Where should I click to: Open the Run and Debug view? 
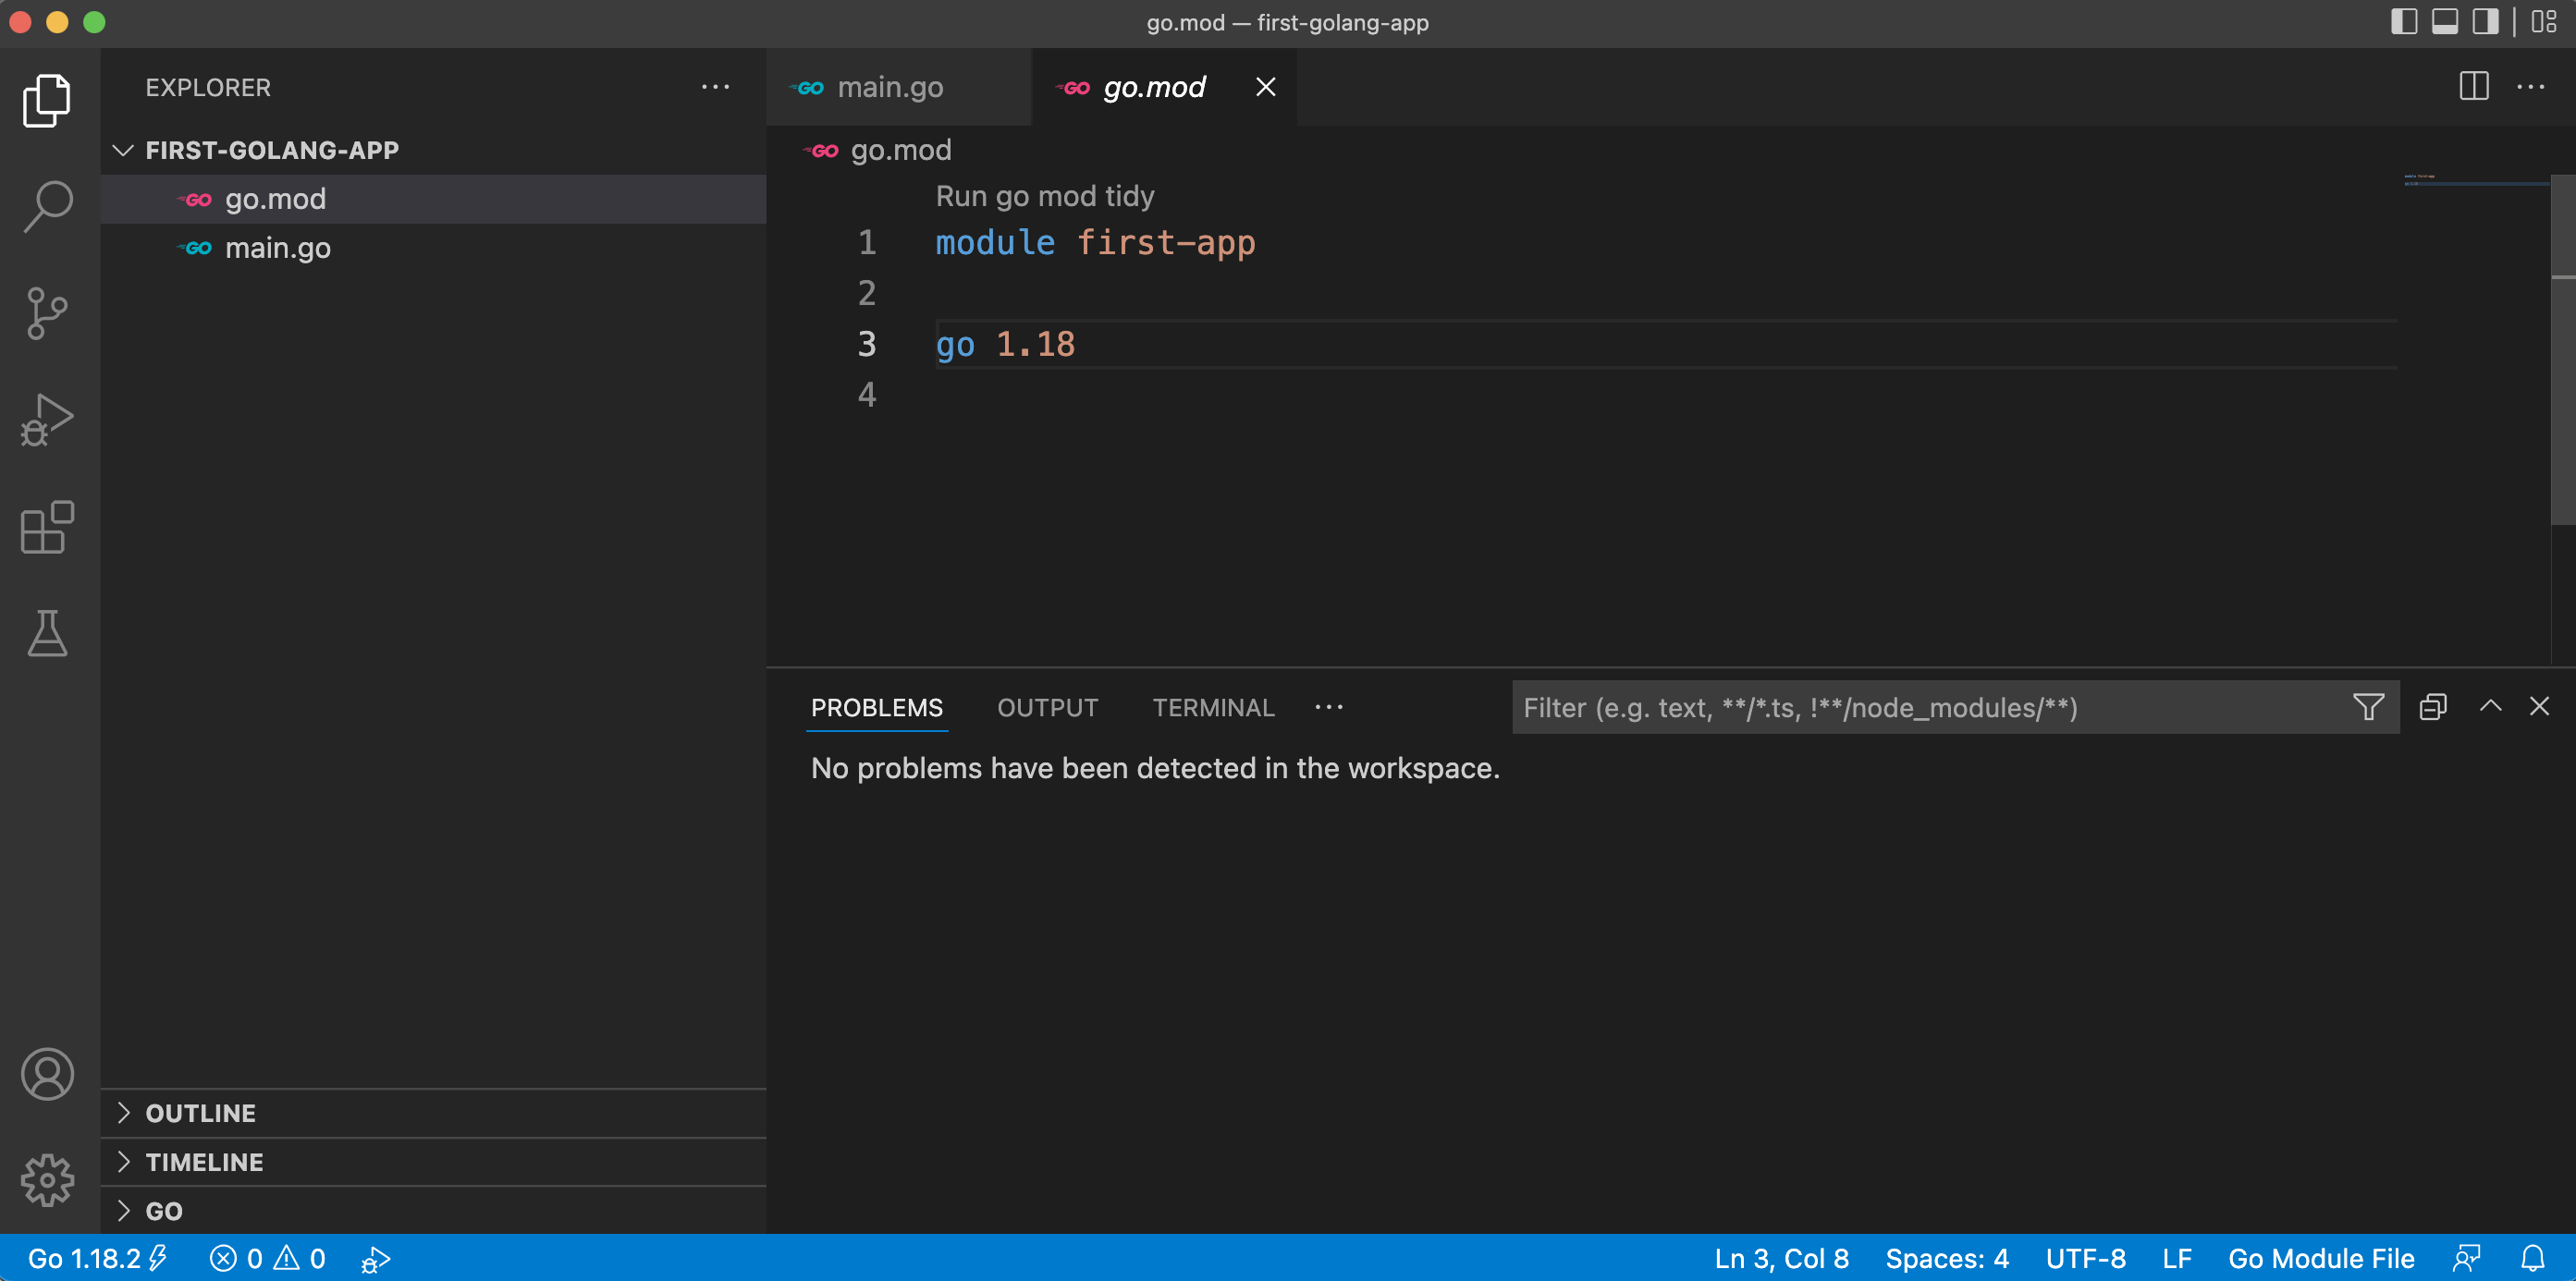click(47, 419)
